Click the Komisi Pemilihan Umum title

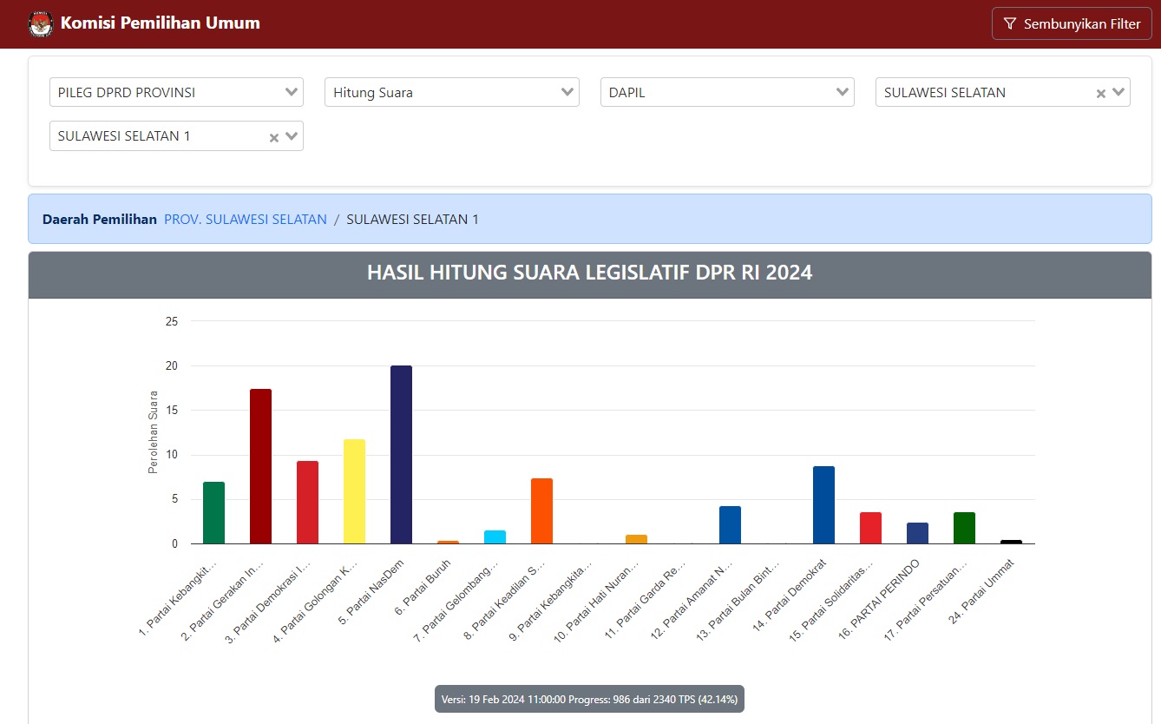160,23
